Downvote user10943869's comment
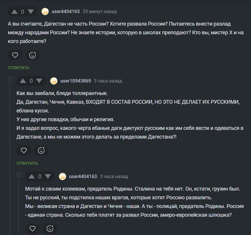 point(39,81)
